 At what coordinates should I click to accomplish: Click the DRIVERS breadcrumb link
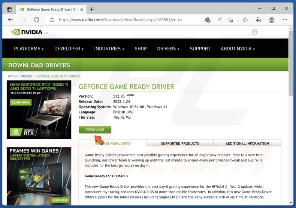point(27,76)
